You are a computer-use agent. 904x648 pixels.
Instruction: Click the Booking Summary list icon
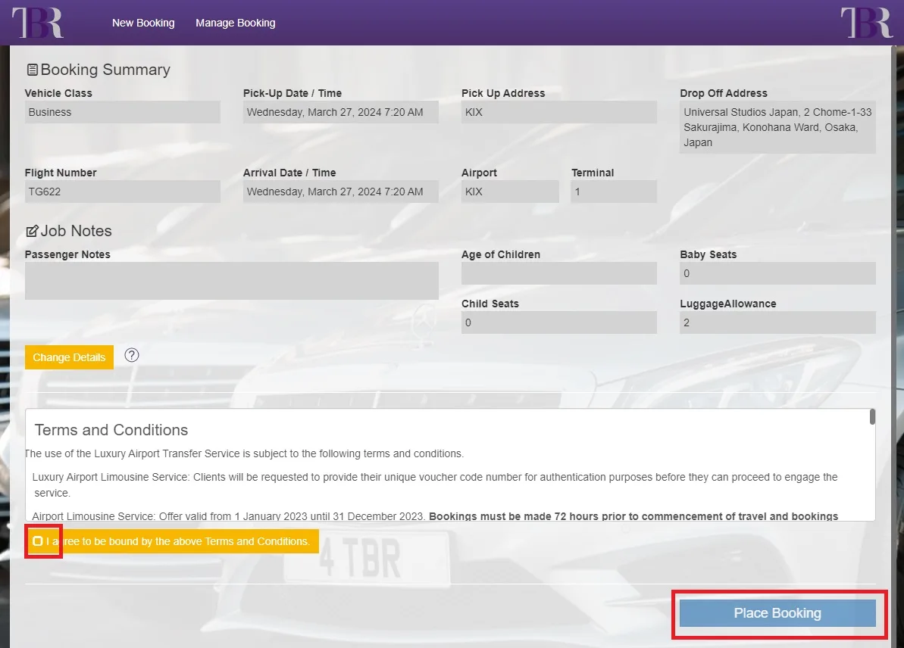click(33, 70)
